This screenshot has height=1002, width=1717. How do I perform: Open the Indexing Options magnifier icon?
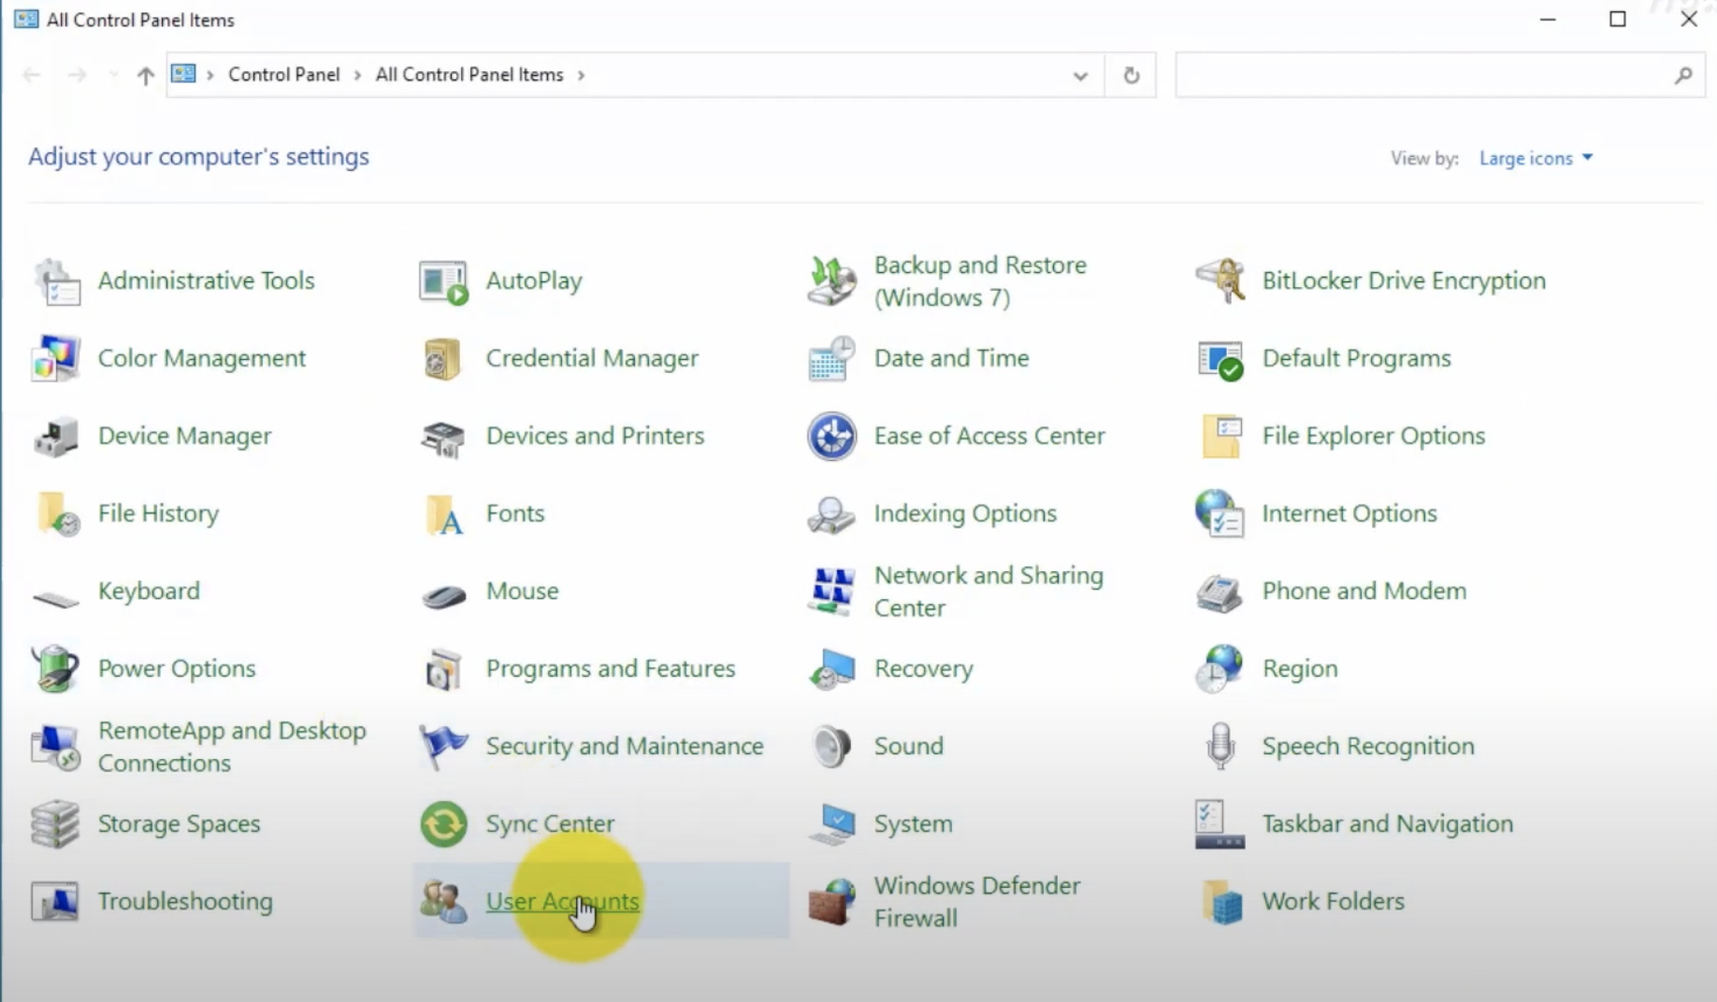(831, 514)
